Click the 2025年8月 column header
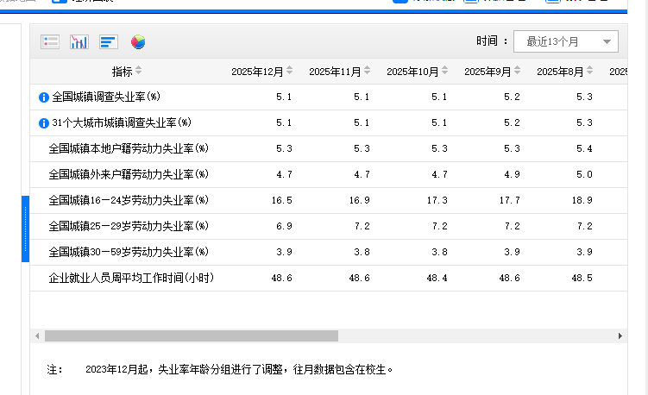 click(x=560, y=72)
